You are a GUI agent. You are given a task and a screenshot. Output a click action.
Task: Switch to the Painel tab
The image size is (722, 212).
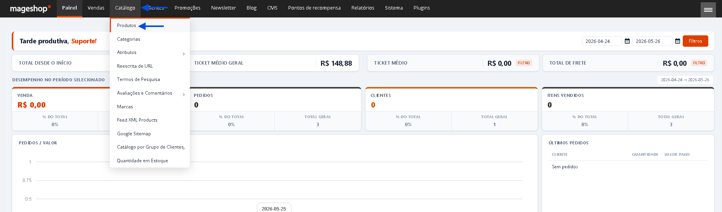click(x=69, y=8)
